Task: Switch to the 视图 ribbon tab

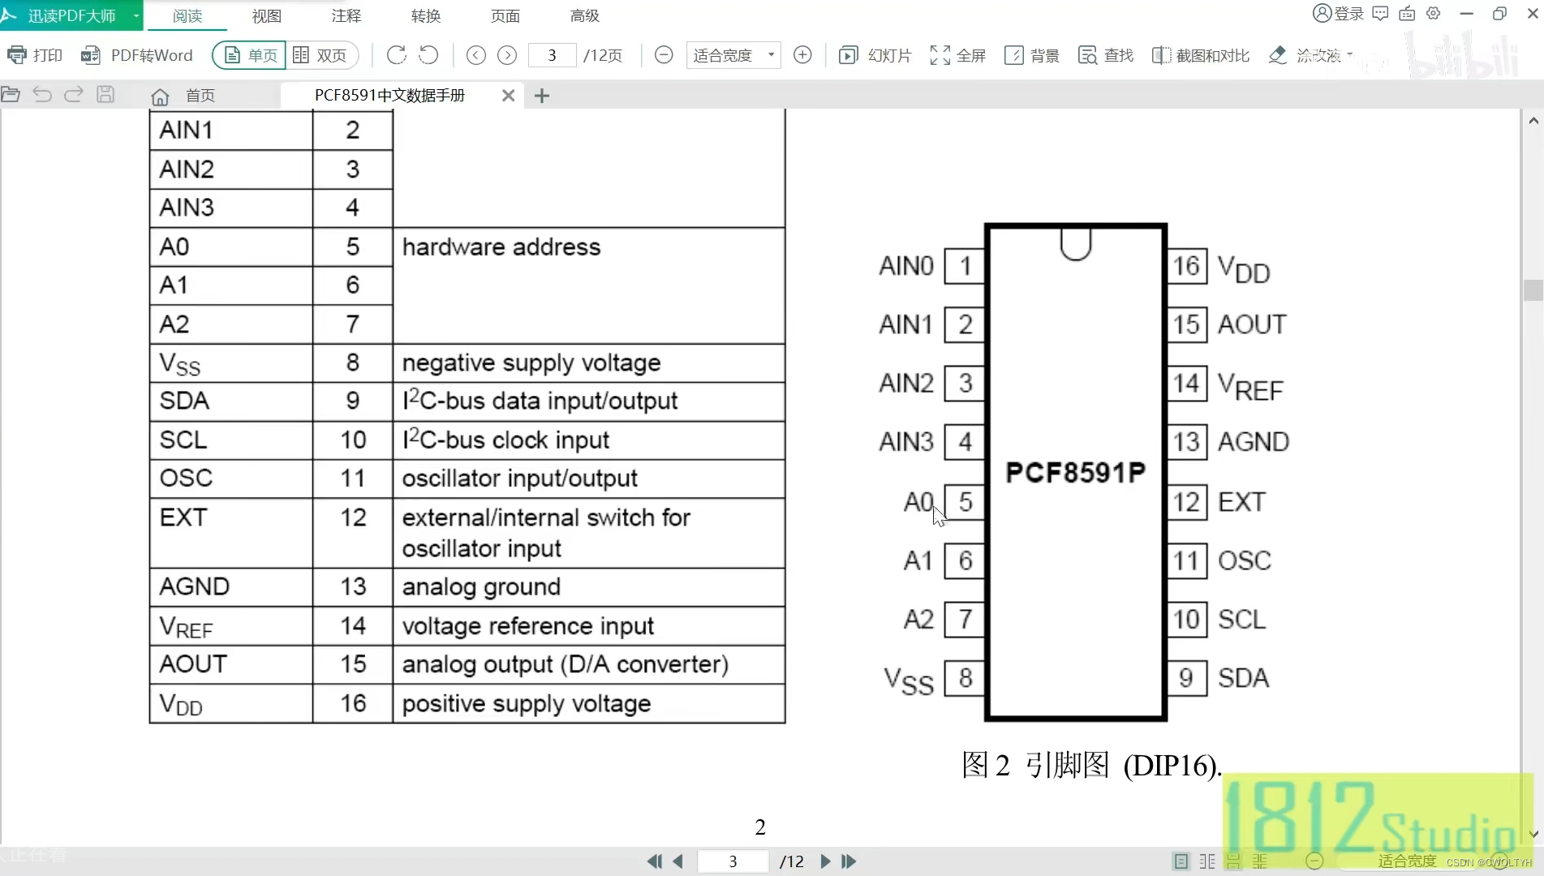Action: (265, 15)
